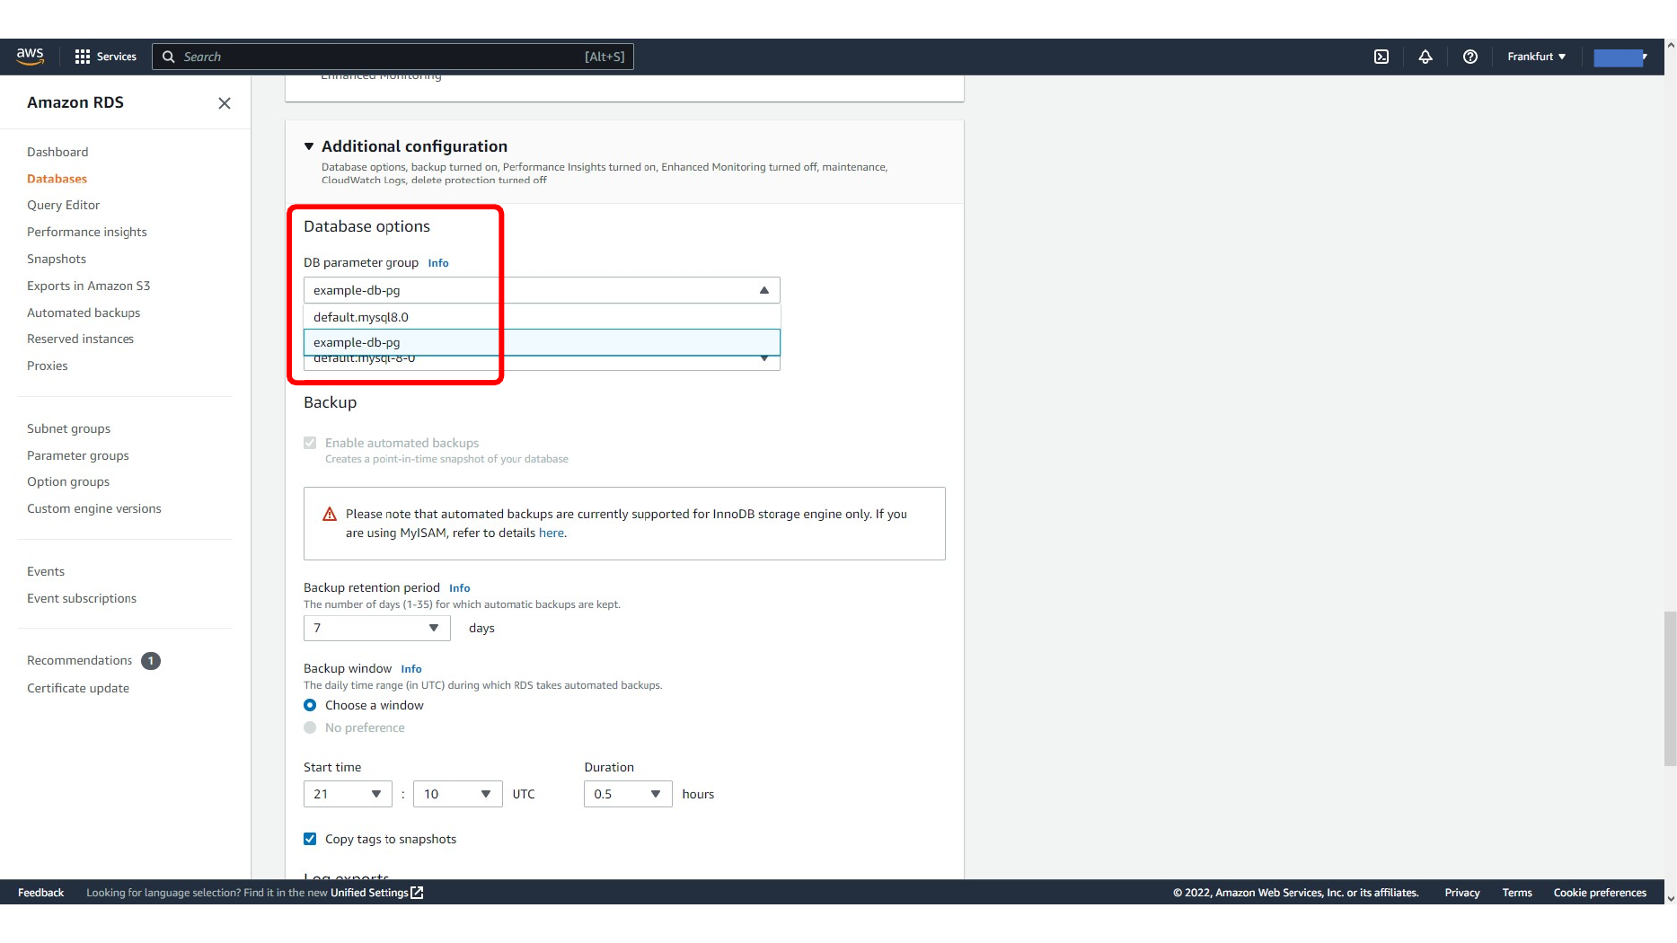Open the backup retention days dropdown
This screenshot has width=1677, height=943.
[377, 628]
